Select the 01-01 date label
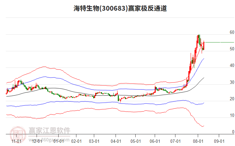 59,141
